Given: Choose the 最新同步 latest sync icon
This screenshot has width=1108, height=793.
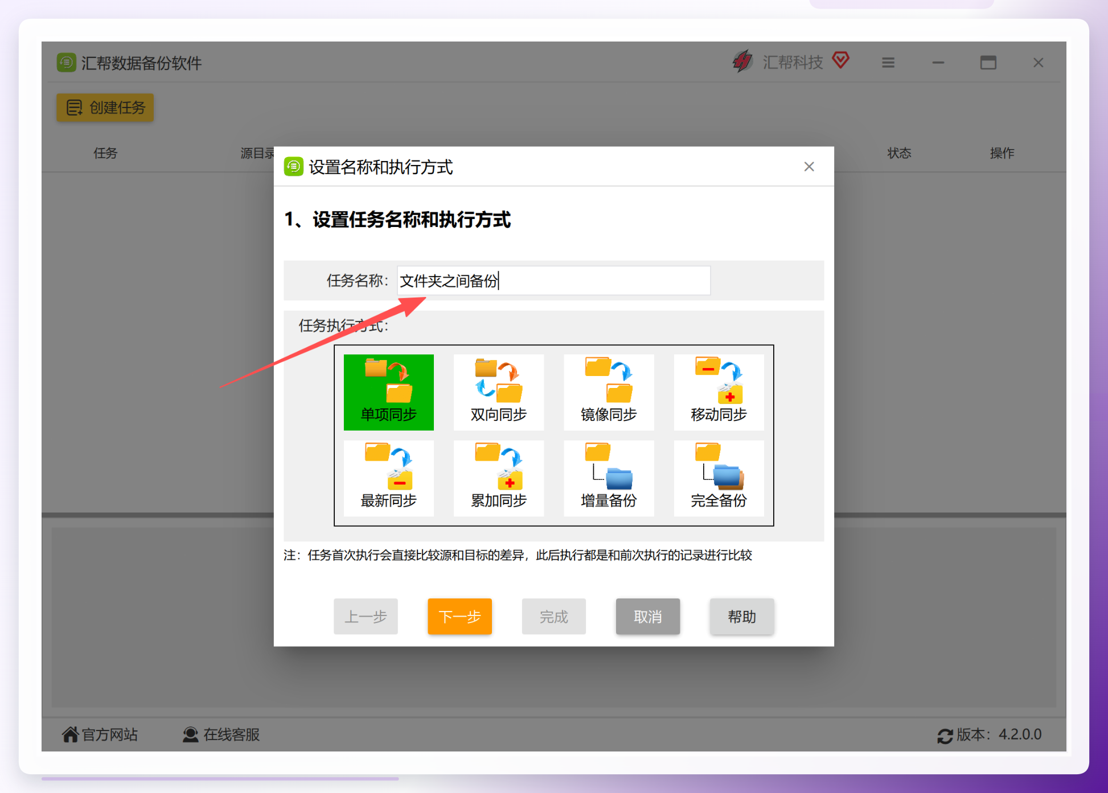Looking at the screenshot, I should click(x=388, y=478).
